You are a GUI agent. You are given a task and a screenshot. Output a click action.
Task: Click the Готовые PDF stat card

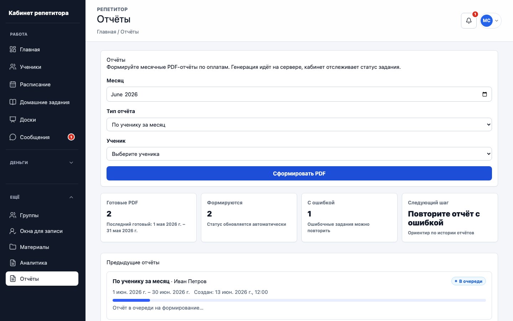pos(149,218)
